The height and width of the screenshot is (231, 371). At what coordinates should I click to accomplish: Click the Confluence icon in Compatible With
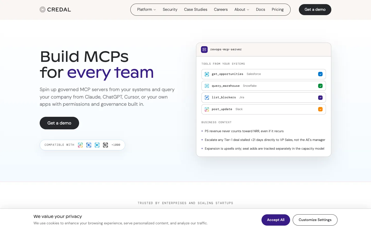tap(89, 145)
